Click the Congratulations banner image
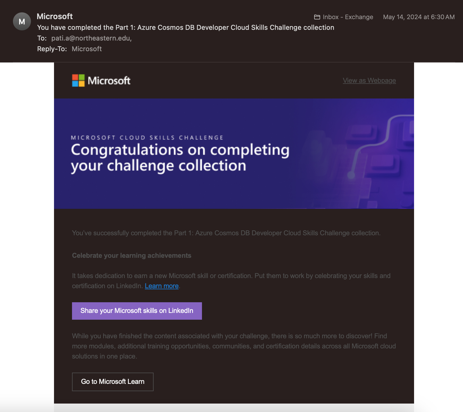The image size is (463, 412). pos(234,153)
